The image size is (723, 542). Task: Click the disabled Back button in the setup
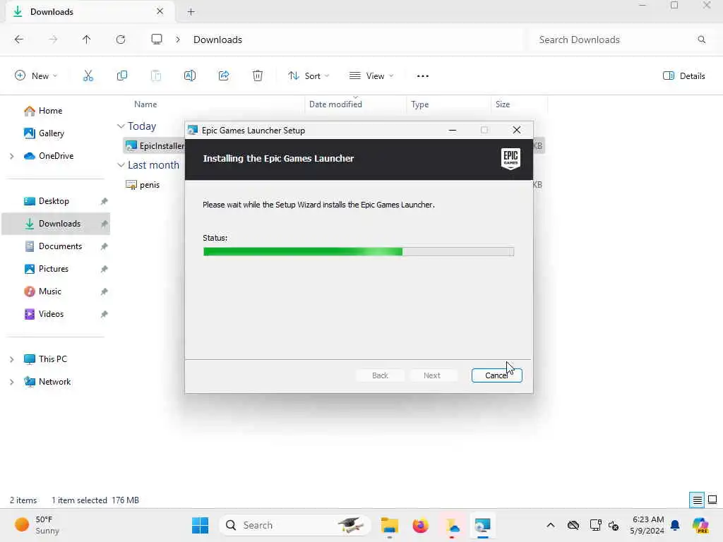(x=380, y=375)
